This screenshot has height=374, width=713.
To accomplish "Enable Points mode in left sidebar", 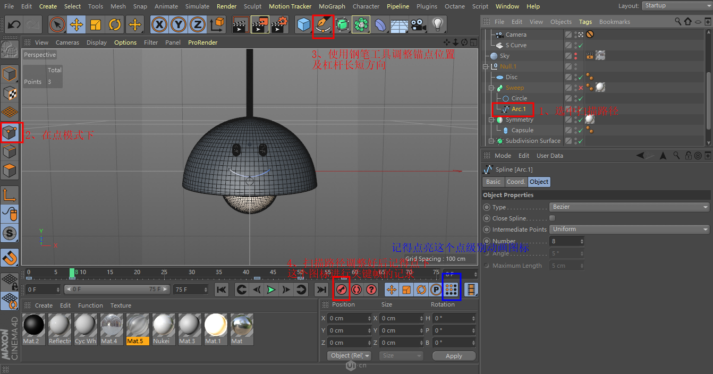I will (10, 132).
